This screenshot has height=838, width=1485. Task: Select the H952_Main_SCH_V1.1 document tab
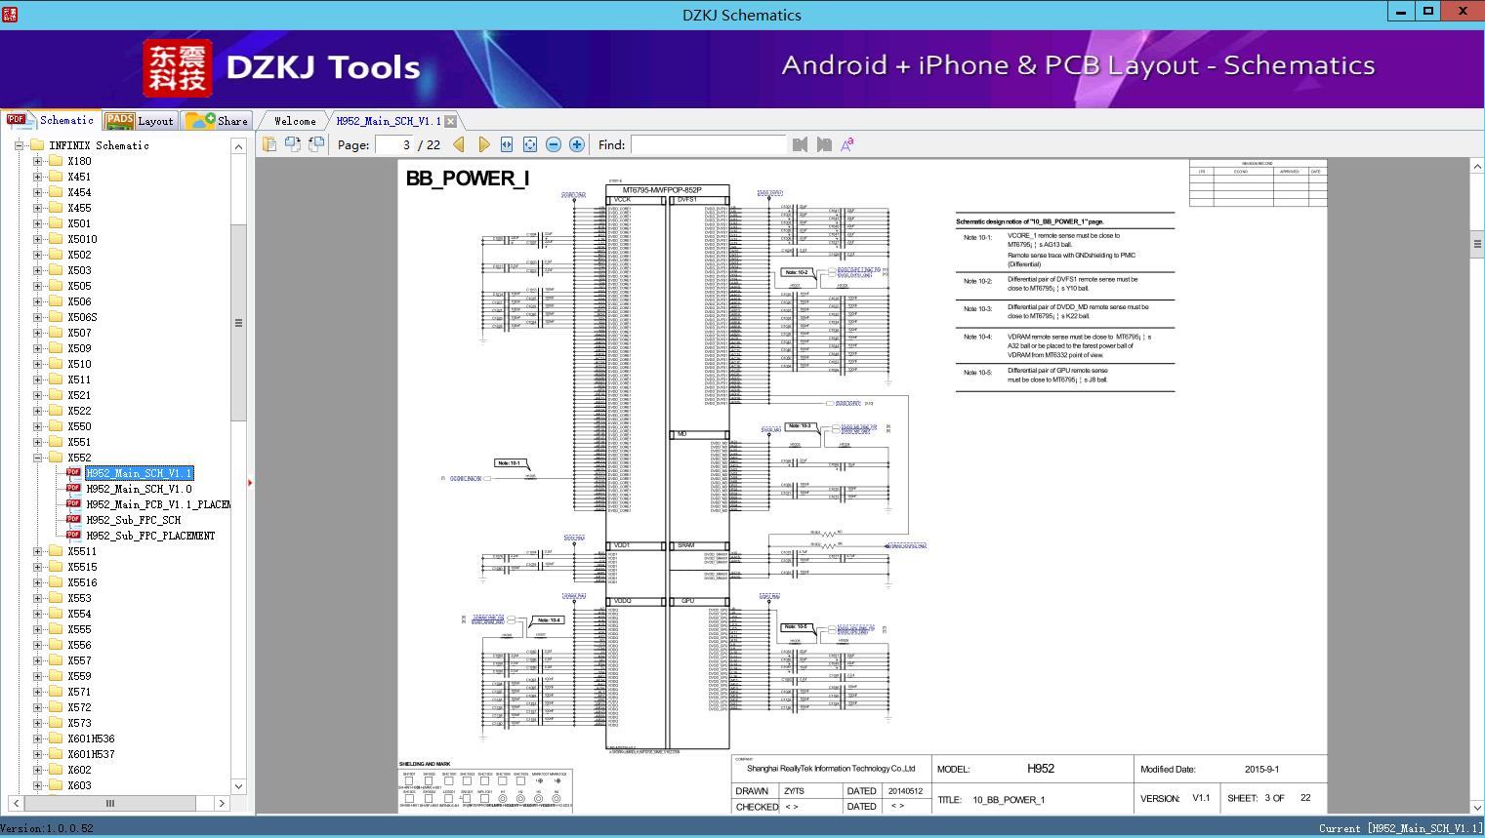click(389, 121)
